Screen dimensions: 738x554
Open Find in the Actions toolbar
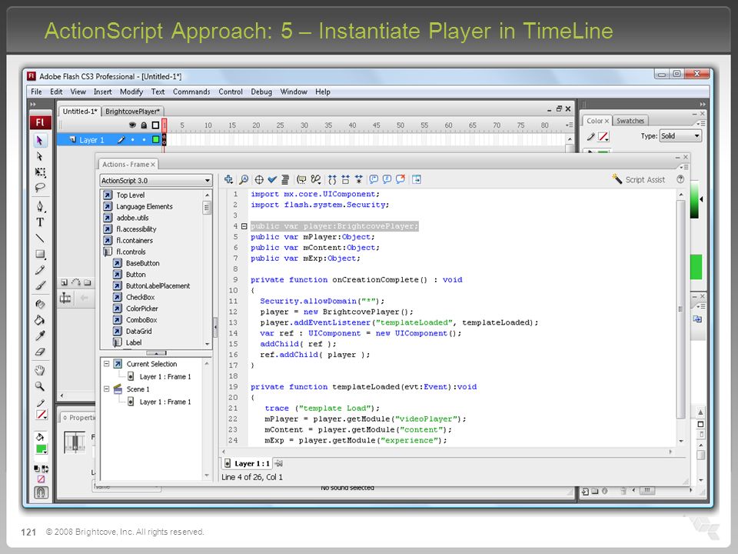pyautogui.click(x=244, y=179)
